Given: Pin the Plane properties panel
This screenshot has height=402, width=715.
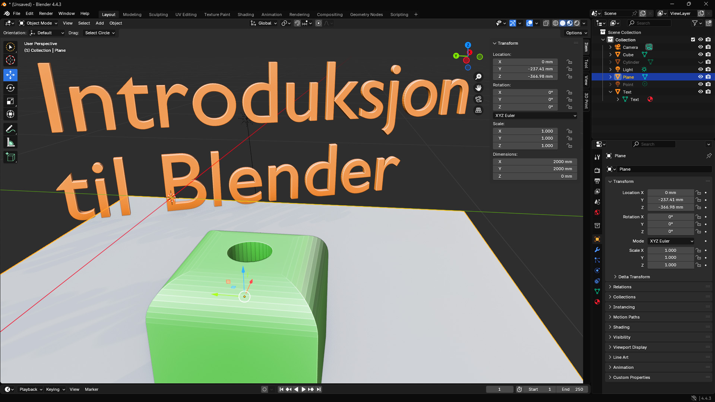Looking at the screenshot, I should click(709, 156).
